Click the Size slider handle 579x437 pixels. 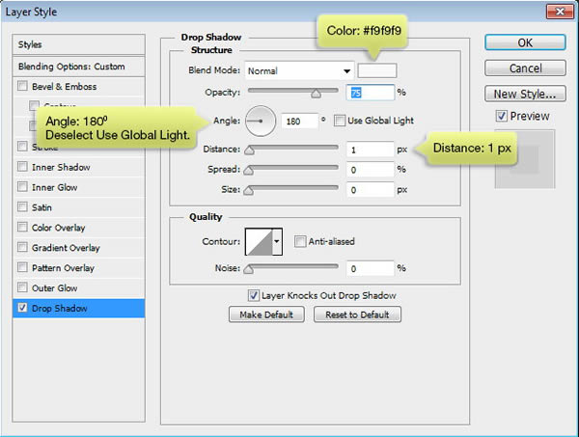pos(249,190)
